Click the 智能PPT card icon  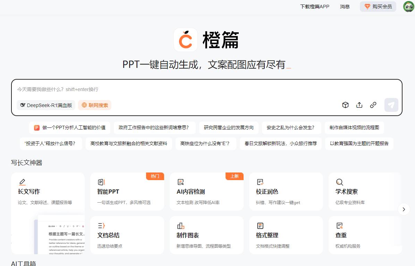click(101, 182)
